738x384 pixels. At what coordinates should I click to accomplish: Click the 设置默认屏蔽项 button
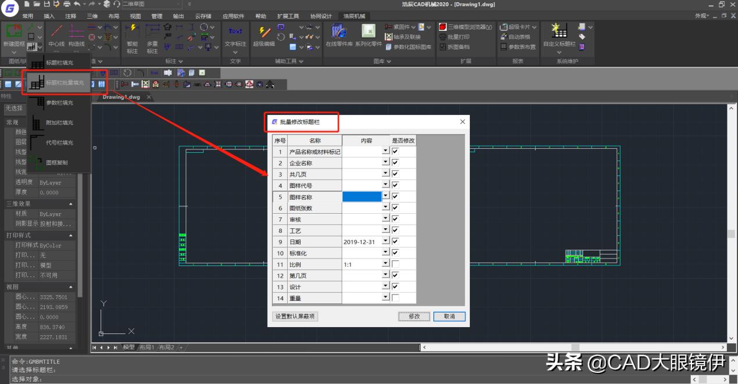(295, 317)
